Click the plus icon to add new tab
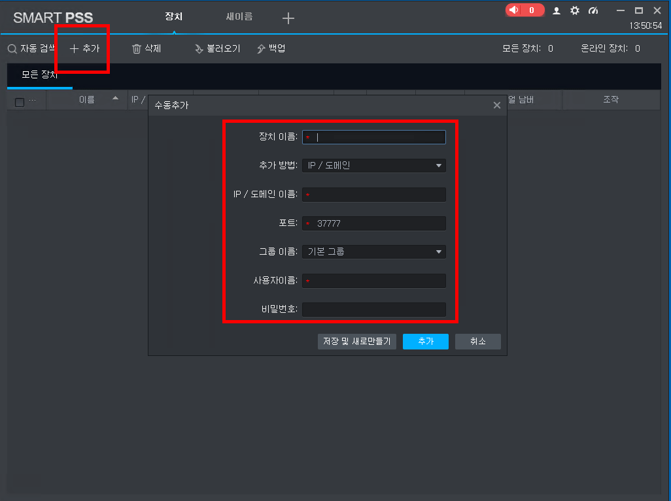The width and height of the screenshot is (671, 501). 288,18
